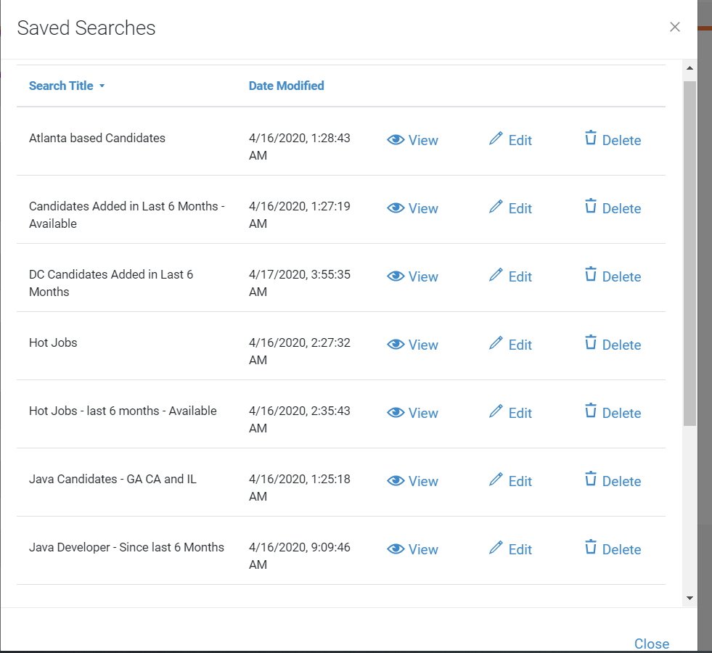Click pencil icon for Java Candidates search
The image size is (712, 653).
click(496, 480)
